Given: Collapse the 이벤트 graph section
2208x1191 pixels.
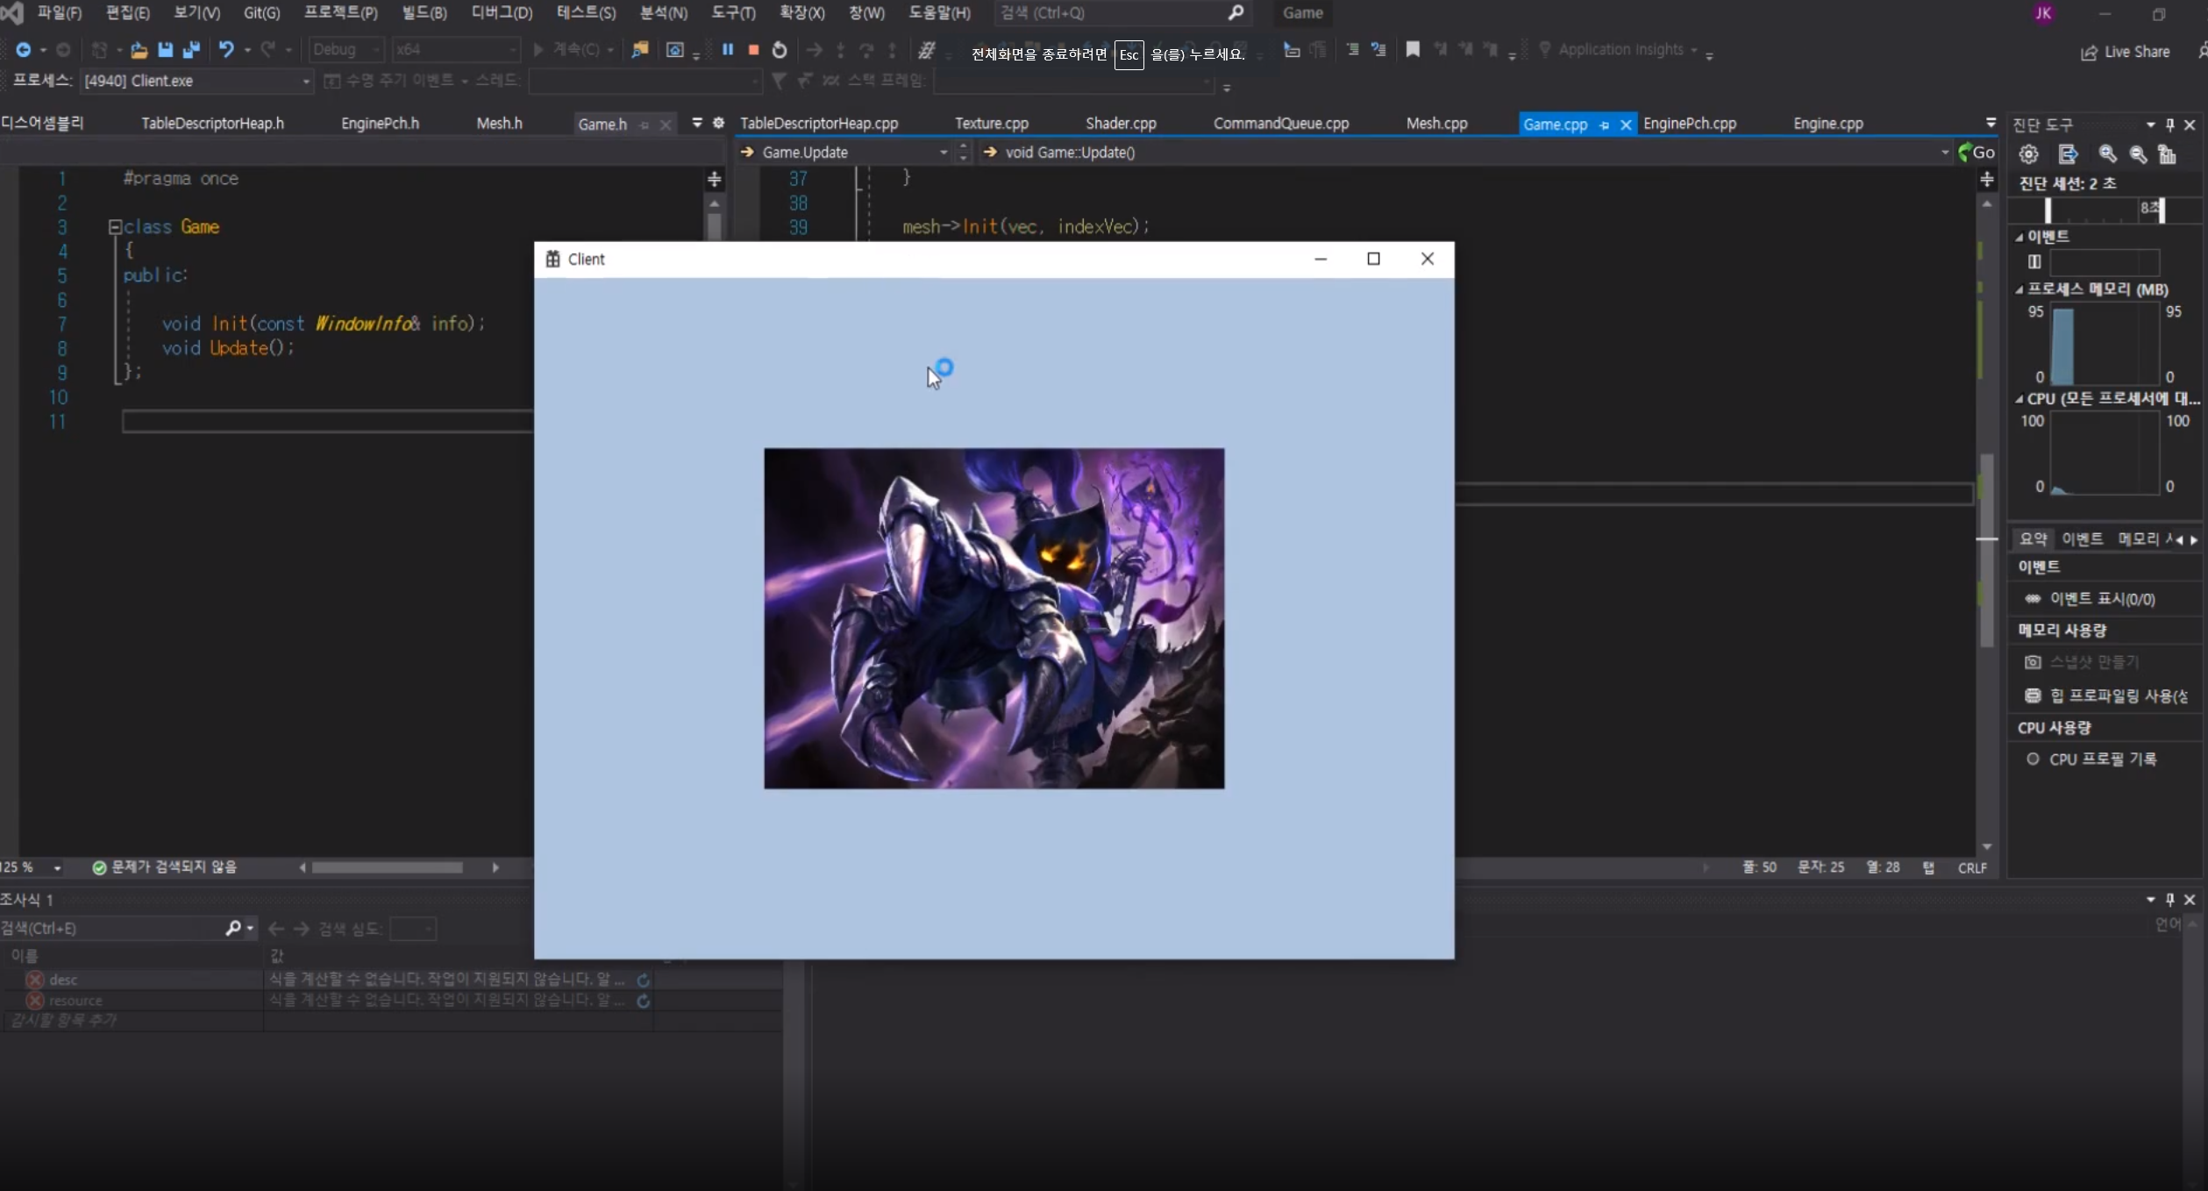Looking at the screenshot, I should click(x=2019, y=237).
